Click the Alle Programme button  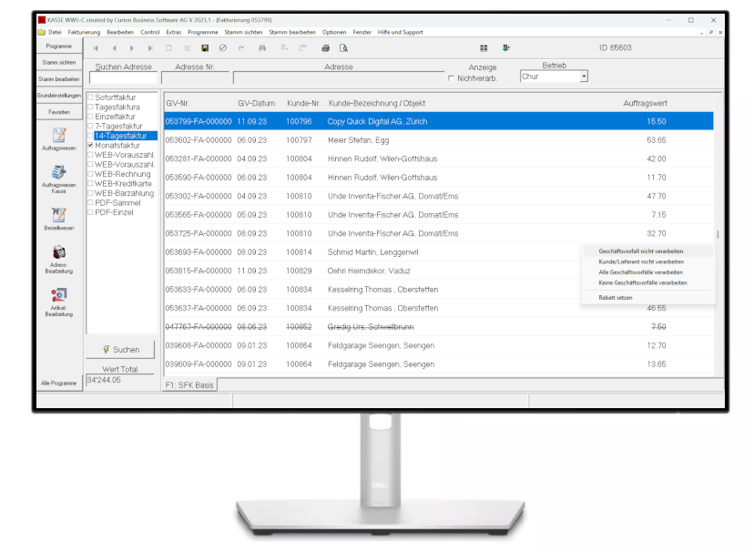[58, 384]
